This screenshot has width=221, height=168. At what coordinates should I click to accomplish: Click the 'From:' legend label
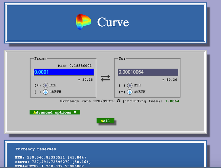(x=40, y=59)
